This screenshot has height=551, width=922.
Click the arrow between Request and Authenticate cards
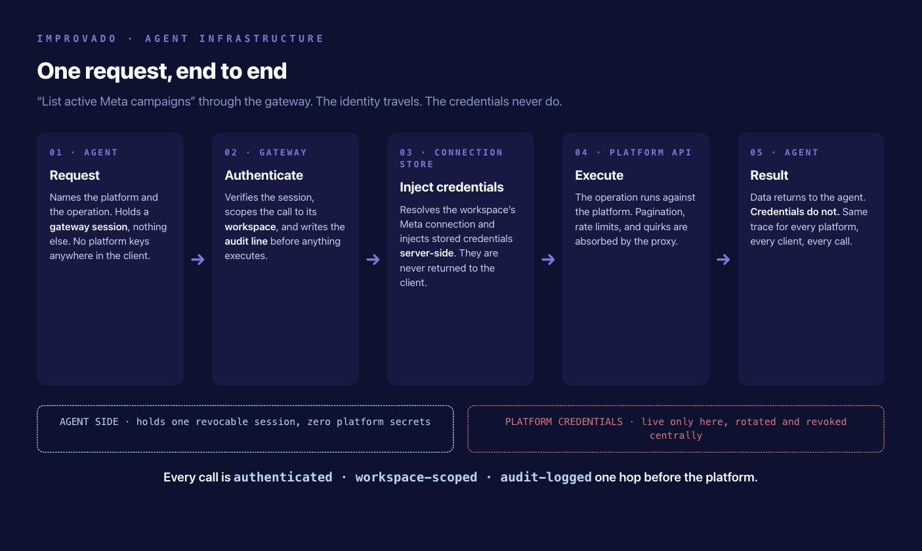click(198, 260)
